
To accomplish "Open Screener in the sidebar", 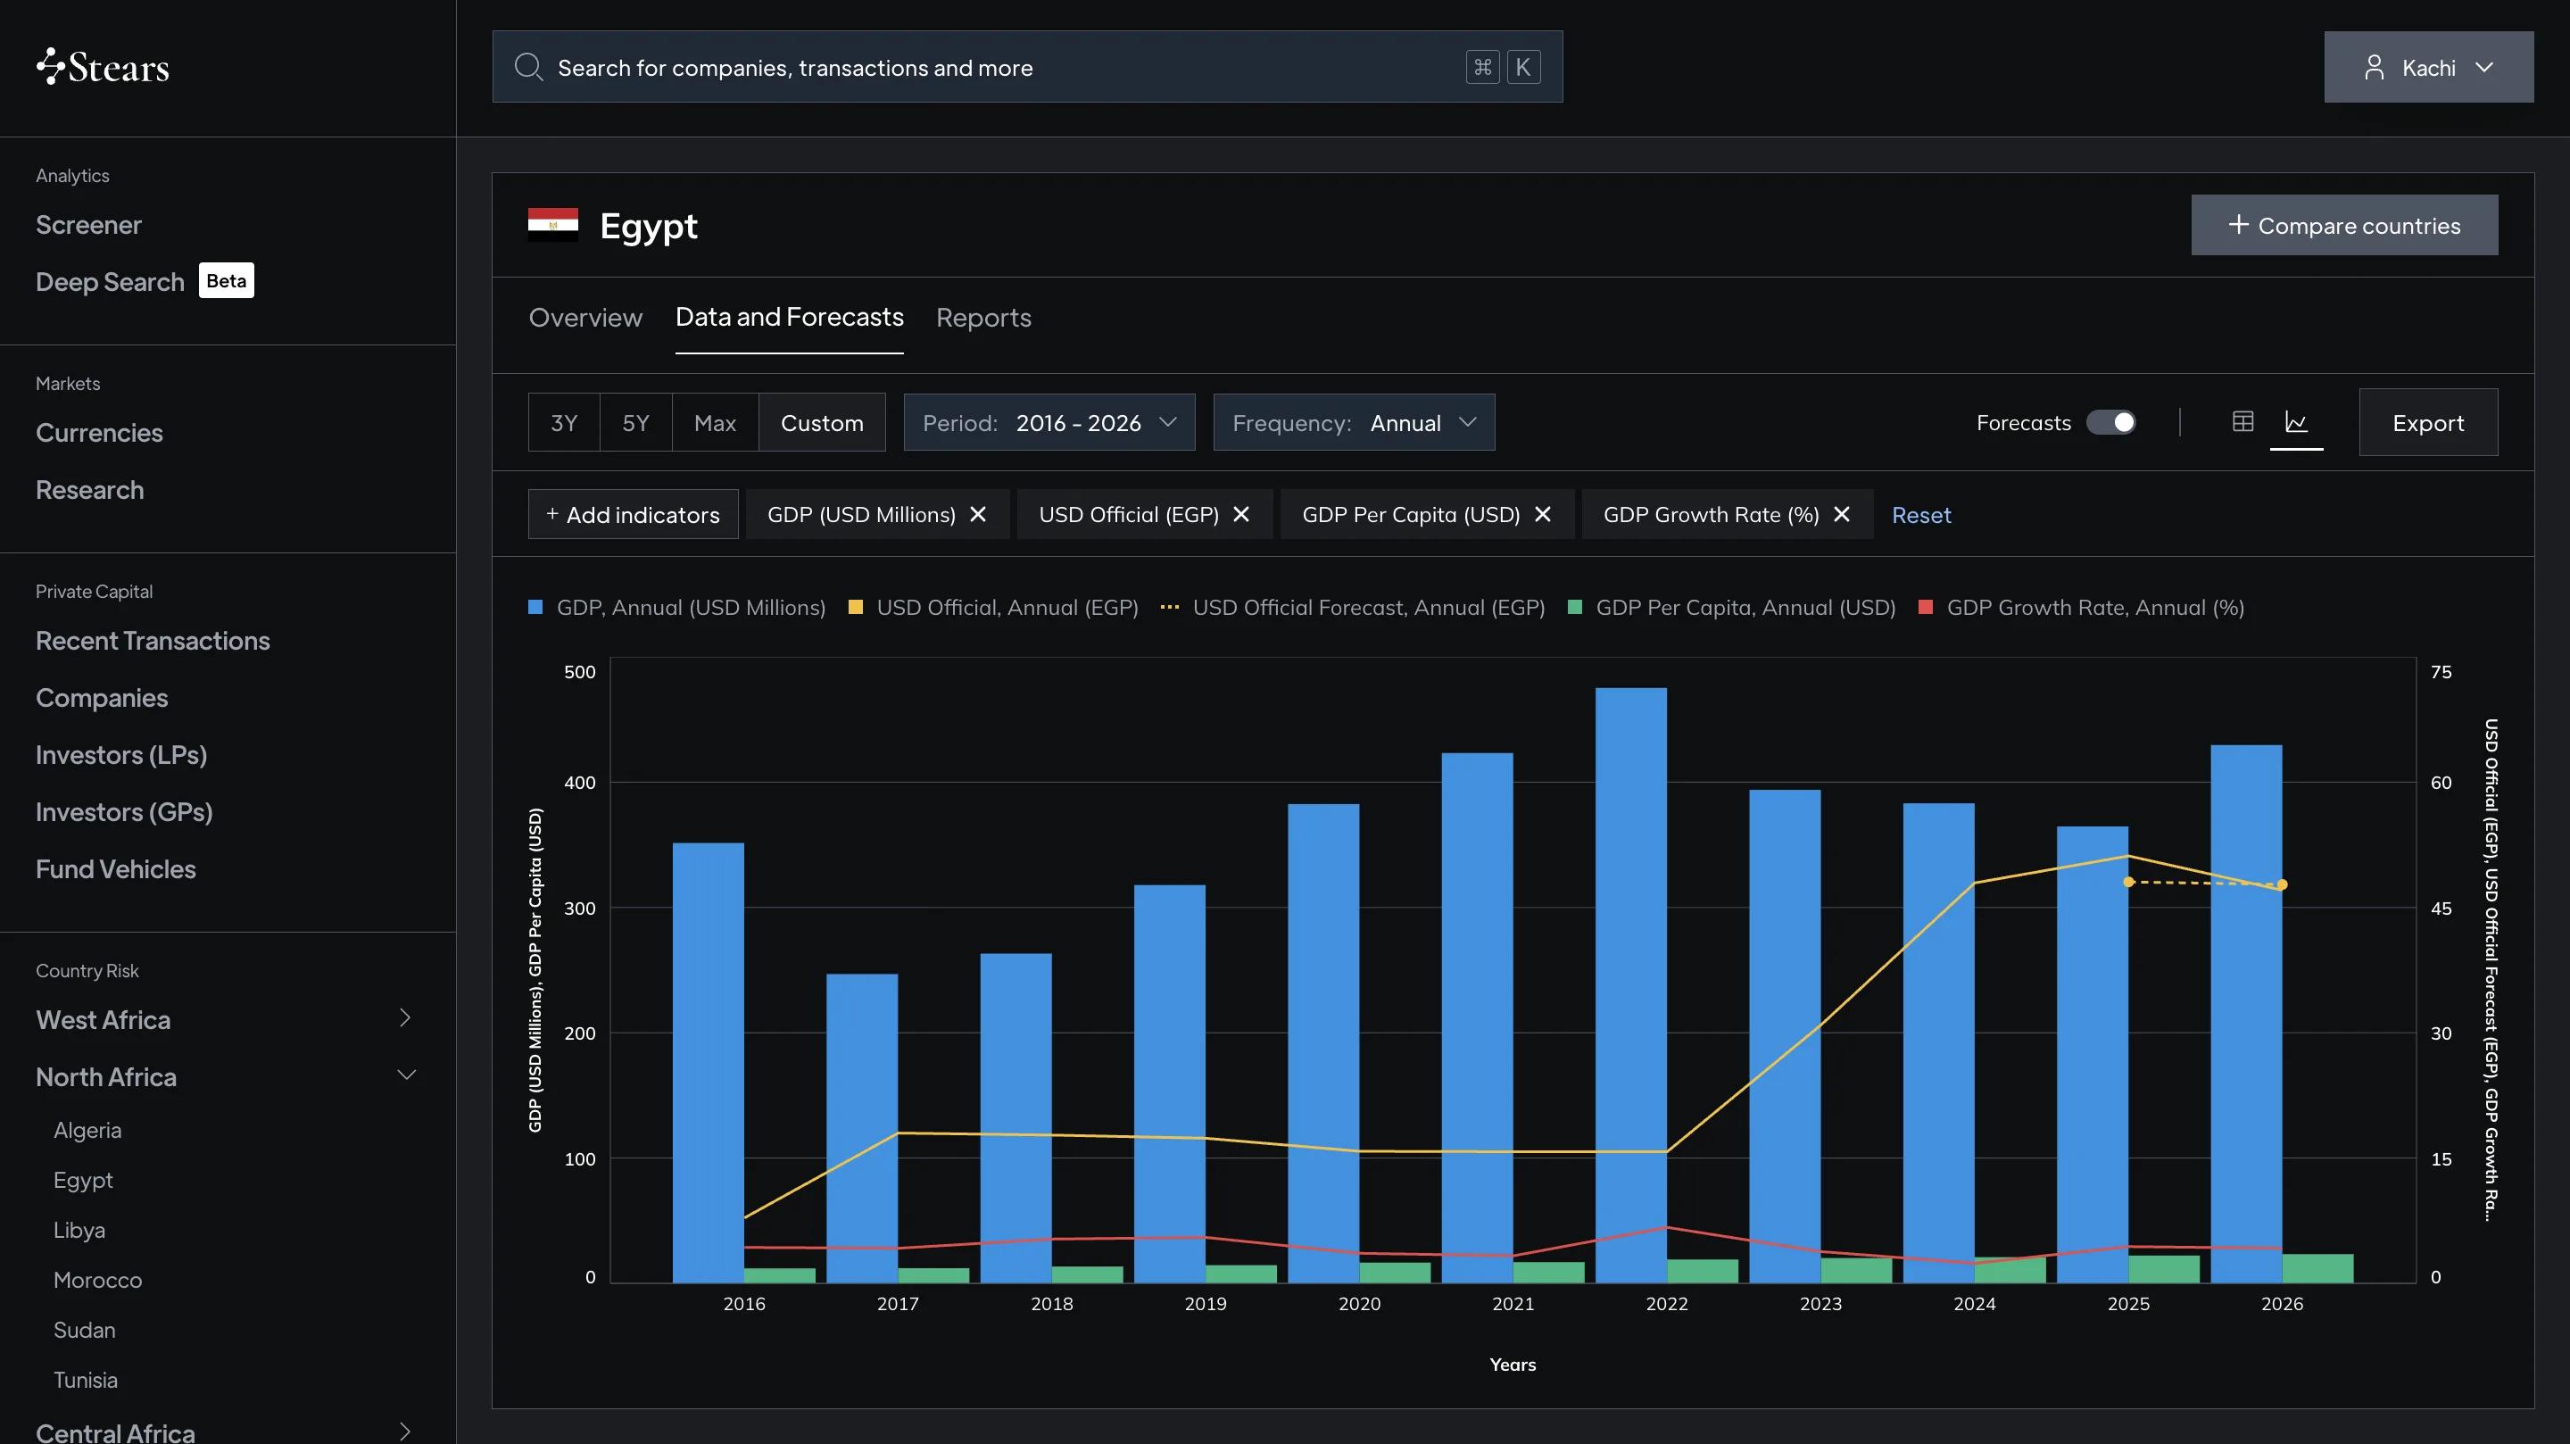I will click(89, 225).
